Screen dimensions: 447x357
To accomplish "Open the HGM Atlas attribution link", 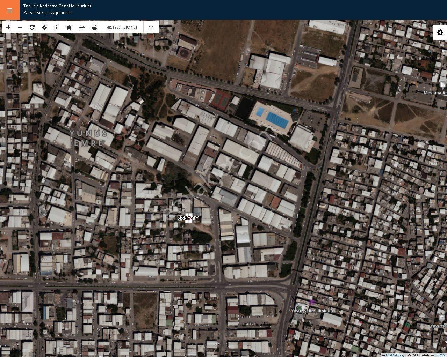I will pyautogui.click(x=394, y=355).
